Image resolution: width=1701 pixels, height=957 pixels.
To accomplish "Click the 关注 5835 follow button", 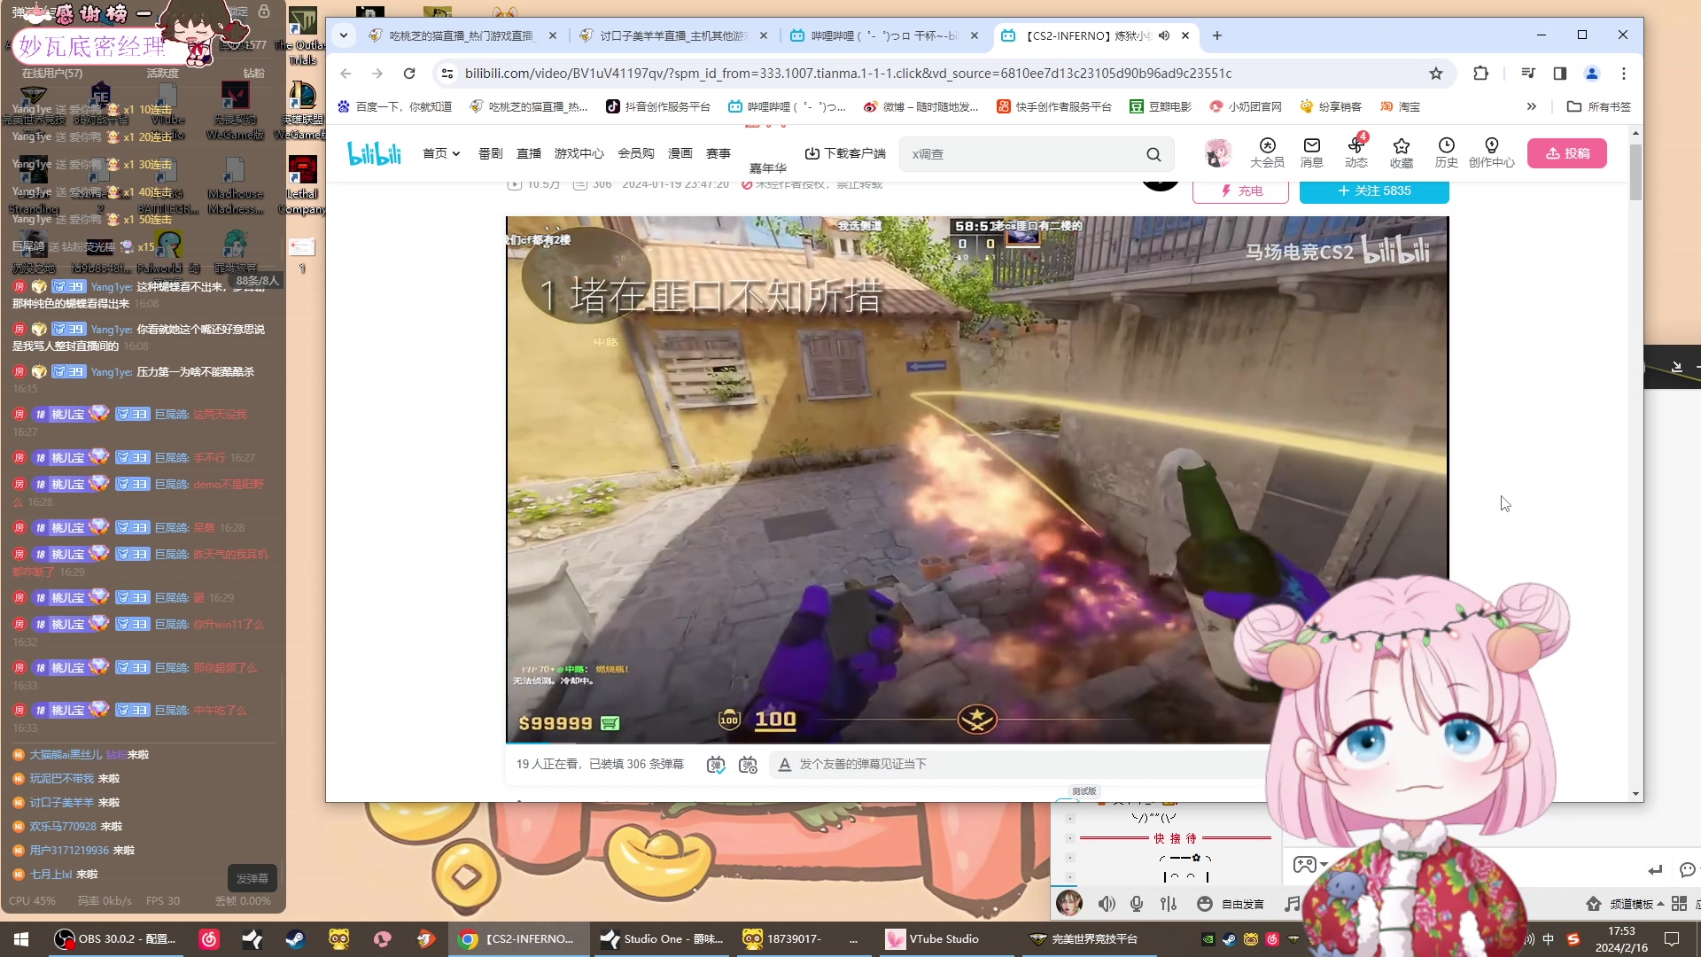I will [1374, 191].
